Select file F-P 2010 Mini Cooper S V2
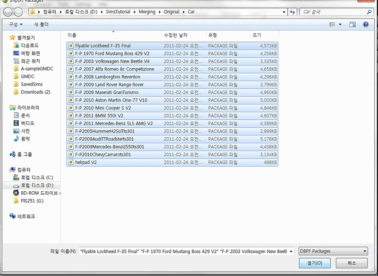Image resolution: width=378 pixels, height=276 pixels. [172, 108]
